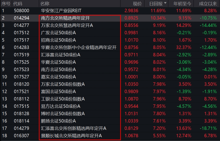Click fund code 017512
The height and width of the screenshot is (141, 220).
pyautogui.click(x=22, y=33)
